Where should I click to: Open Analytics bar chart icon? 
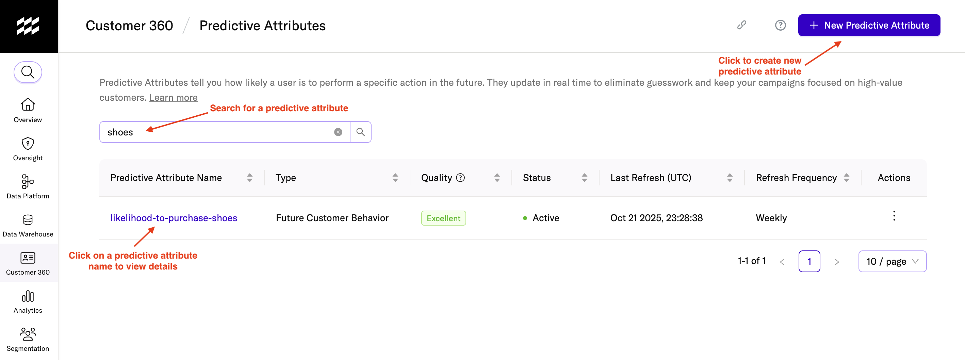point(28,296)
